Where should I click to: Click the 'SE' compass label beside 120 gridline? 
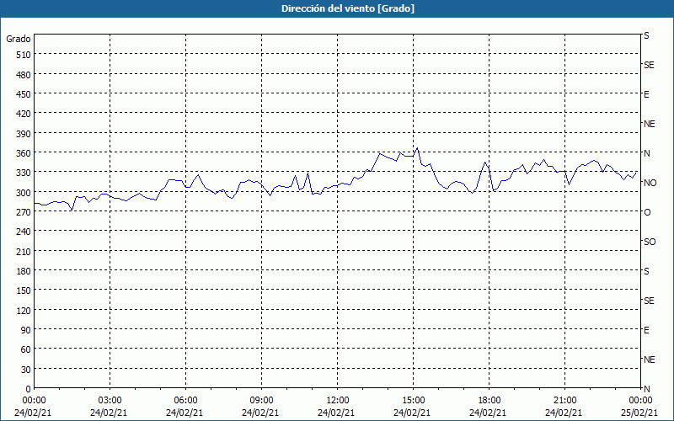coord(649,301)
